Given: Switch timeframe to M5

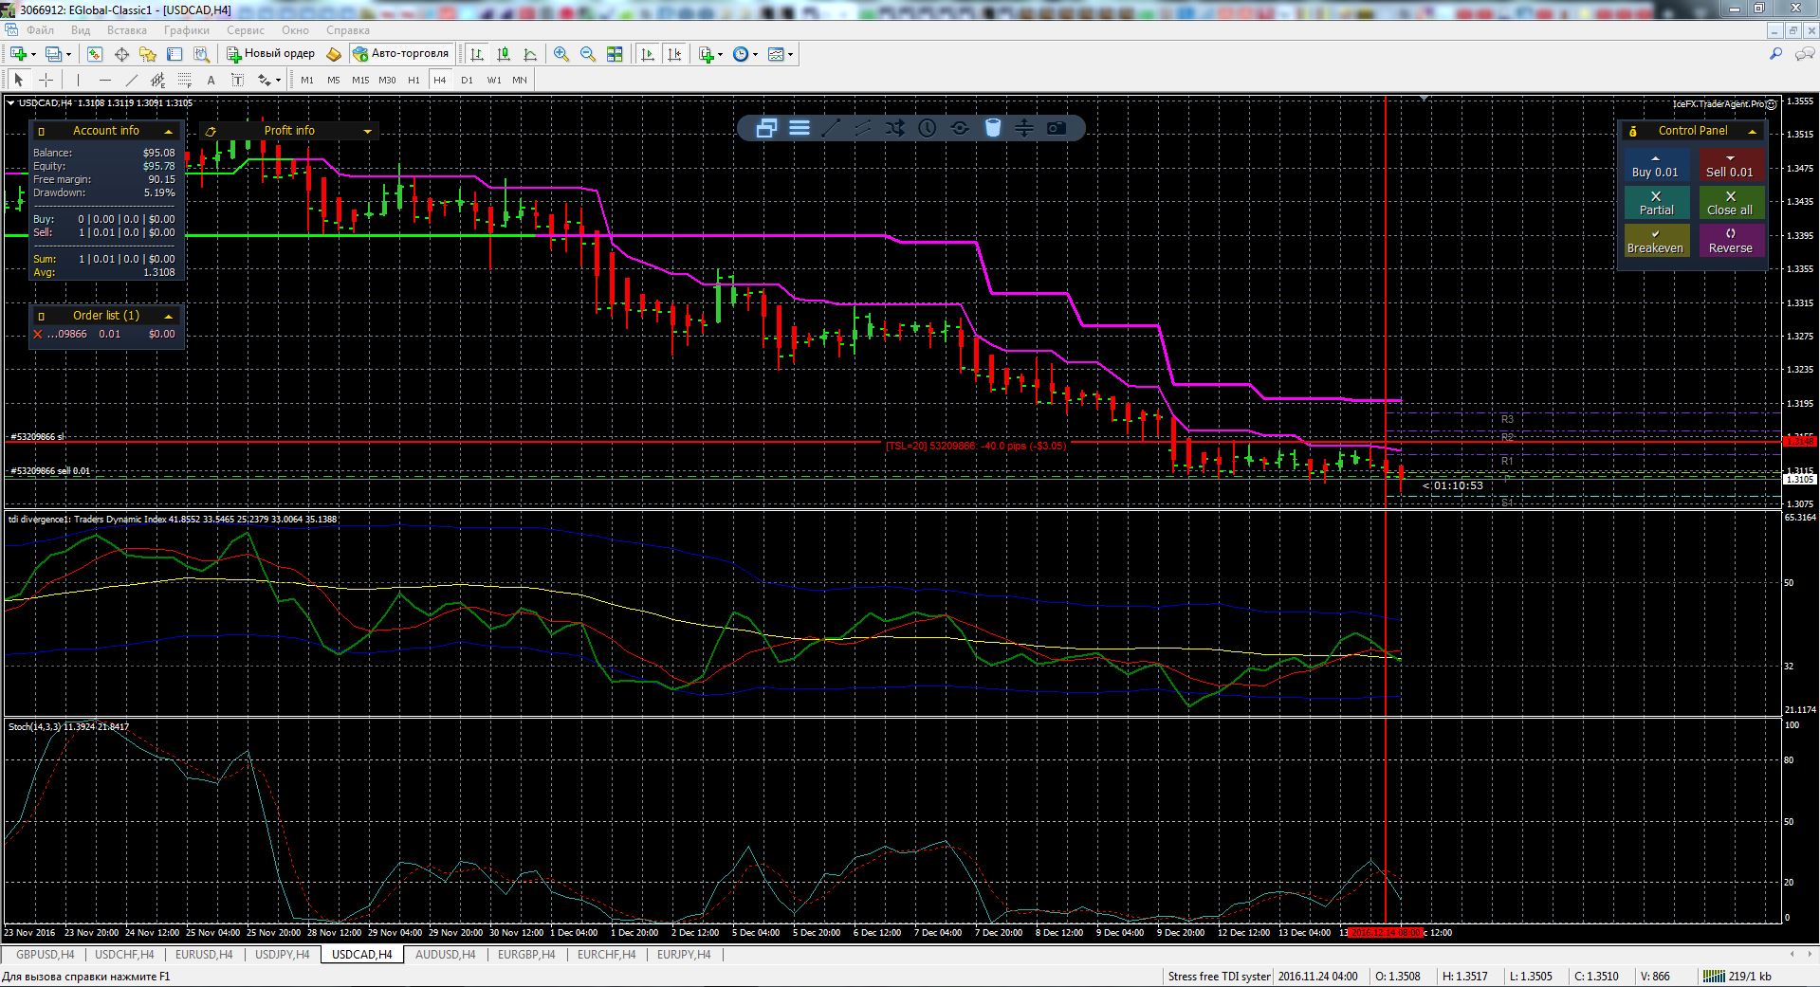Looking at the screenshot, I should click(334, 80).
